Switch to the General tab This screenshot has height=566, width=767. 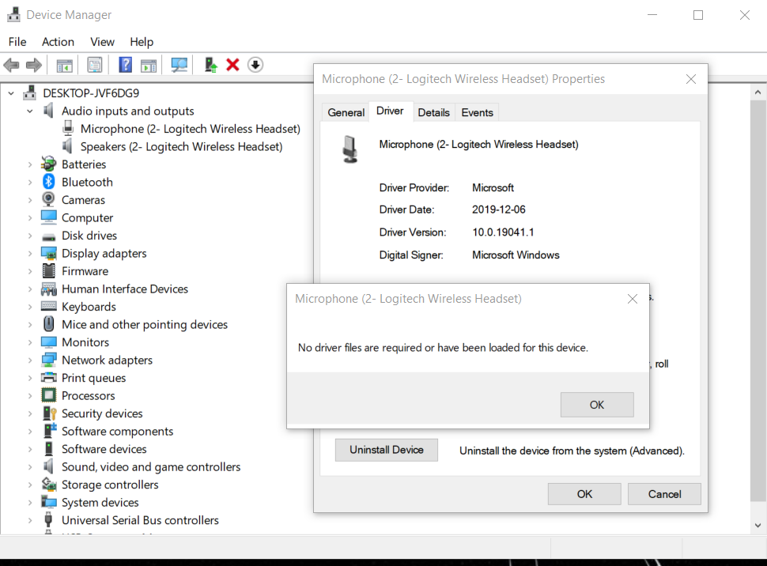pyautogui.click(x=346, y=112)
